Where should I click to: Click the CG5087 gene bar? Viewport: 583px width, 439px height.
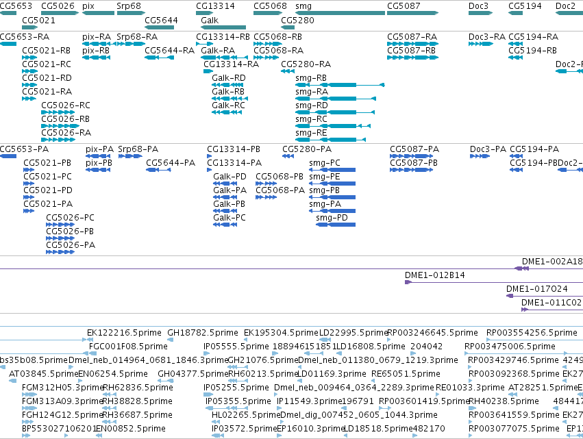pyautogui.click(x=412, y=13)
